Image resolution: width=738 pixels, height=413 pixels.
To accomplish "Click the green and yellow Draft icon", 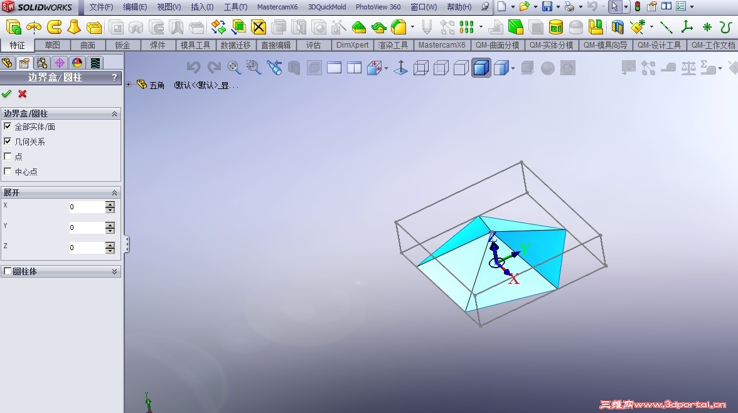I will tap(516, 27).
